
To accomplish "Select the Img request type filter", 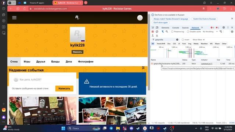I will coord(189,44).
